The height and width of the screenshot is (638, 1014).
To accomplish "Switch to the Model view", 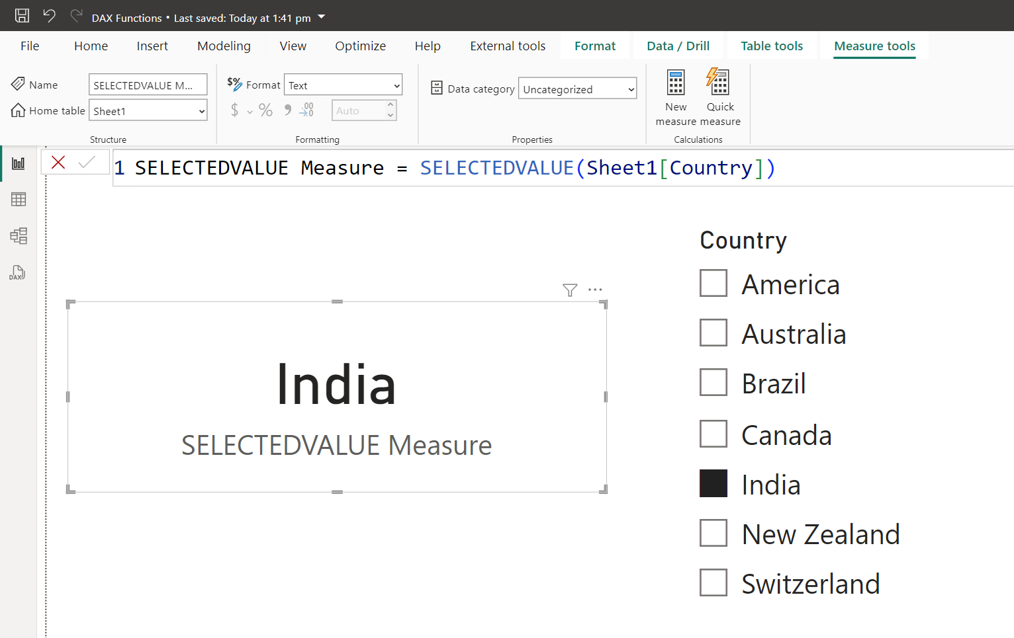I will click(18, 235).
